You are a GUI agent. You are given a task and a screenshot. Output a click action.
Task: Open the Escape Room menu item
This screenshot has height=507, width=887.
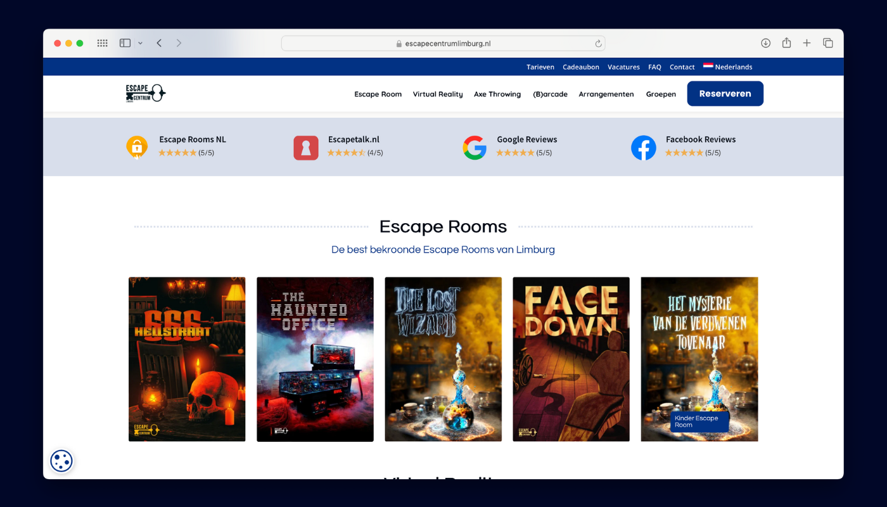[x=378, y=94]
